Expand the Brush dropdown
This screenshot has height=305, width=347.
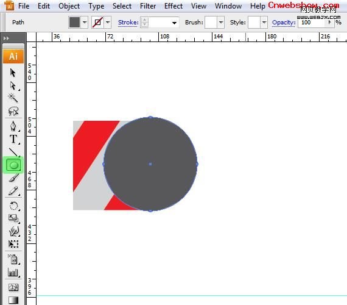[220, 22]
